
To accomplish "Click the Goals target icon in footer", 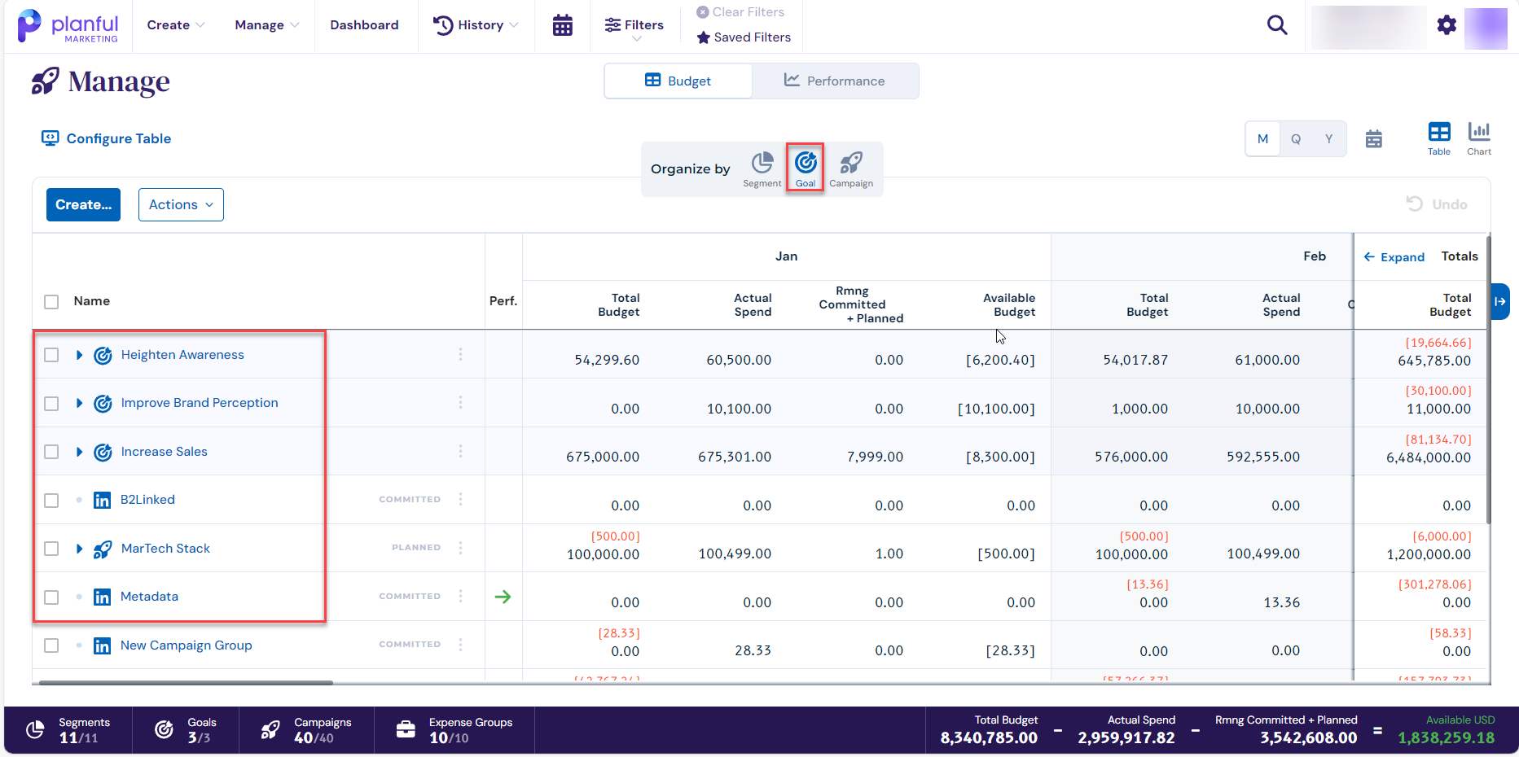I will coord(164,730).
